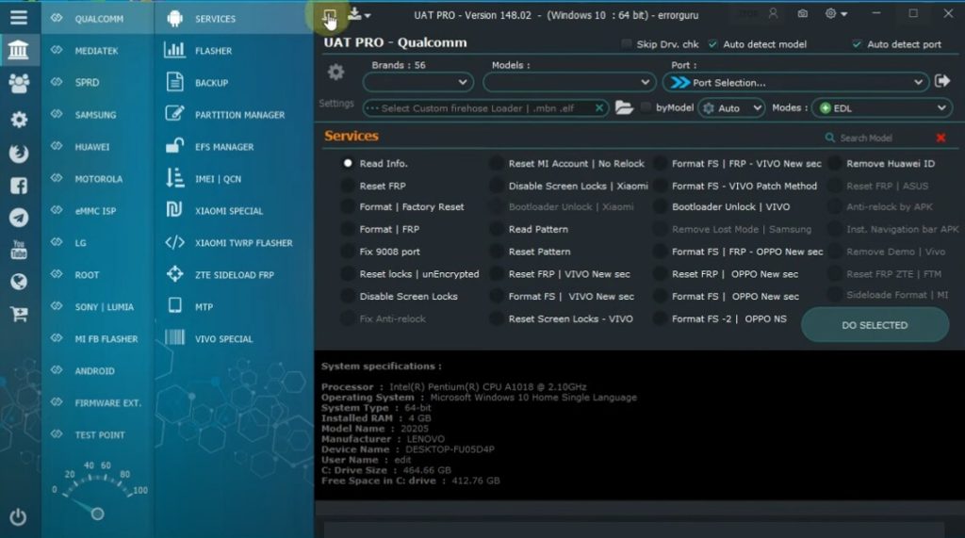Open the gear settings sidebar icon
Screen dimensions: 965x538
[x=19, y=119]
